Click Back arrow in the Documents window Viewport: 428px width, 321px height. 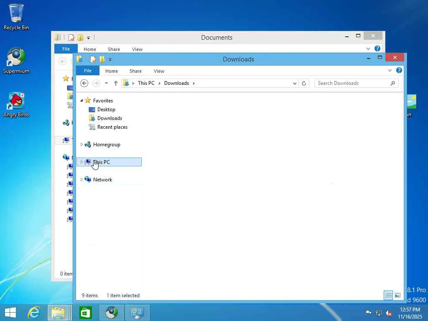tap(63, 61)
